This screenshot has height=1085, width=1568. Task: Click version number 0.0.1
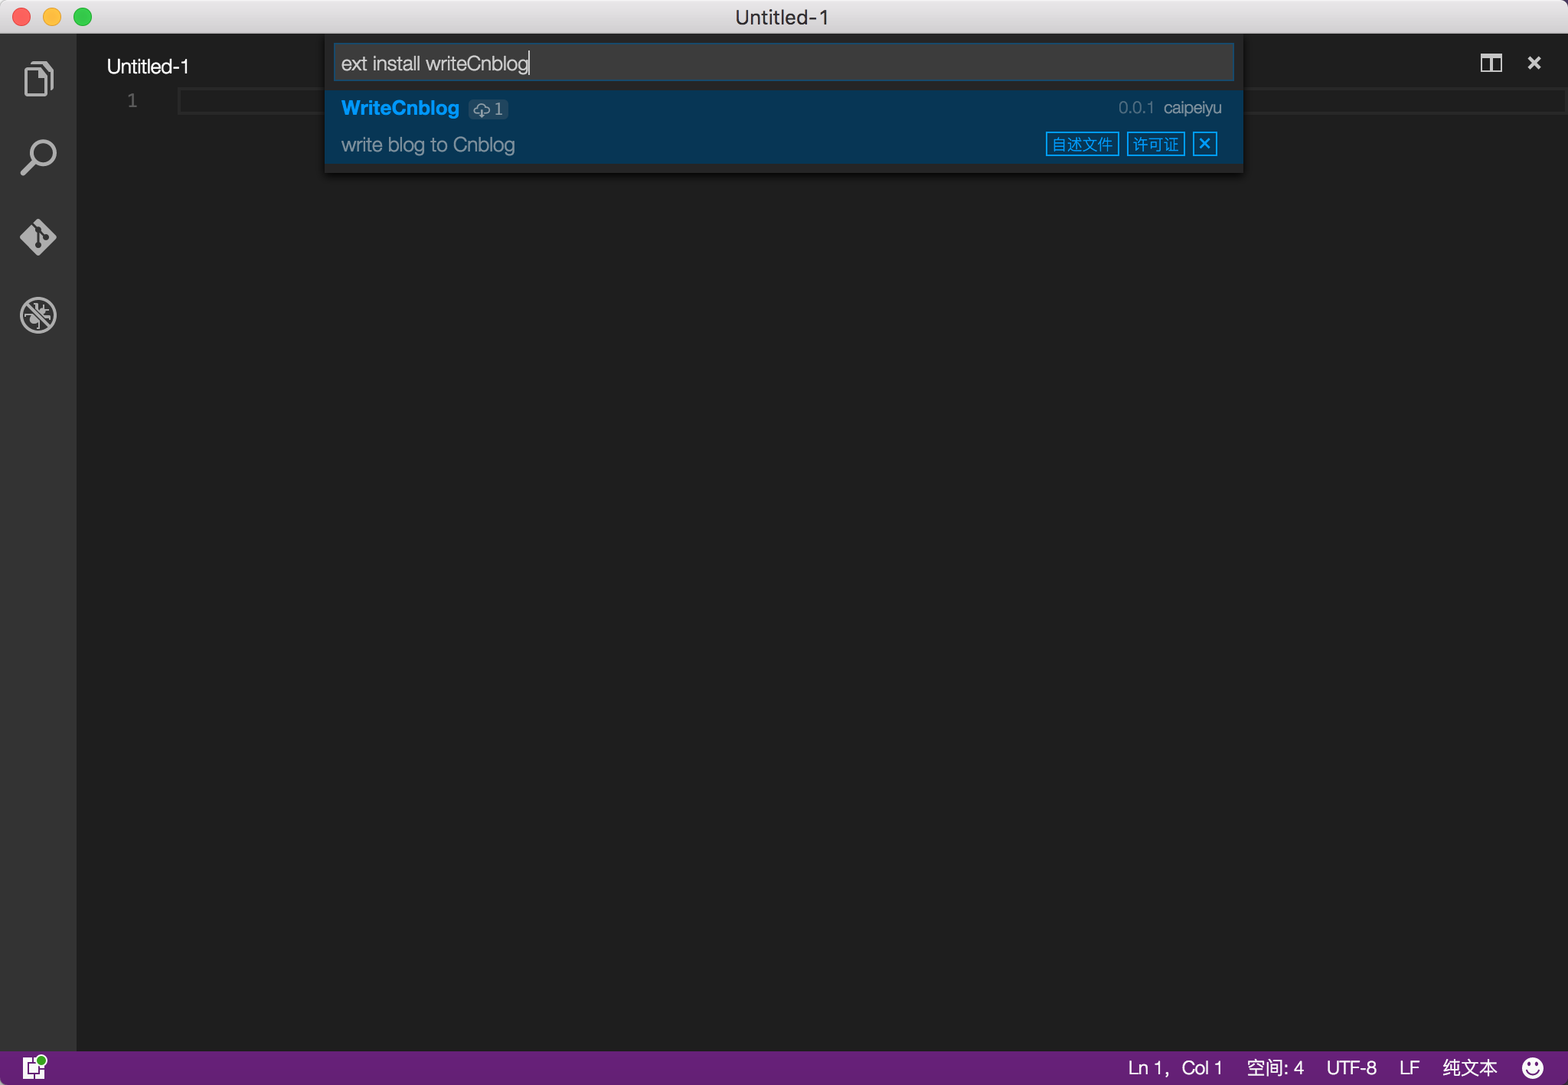tap(1135, 108)
